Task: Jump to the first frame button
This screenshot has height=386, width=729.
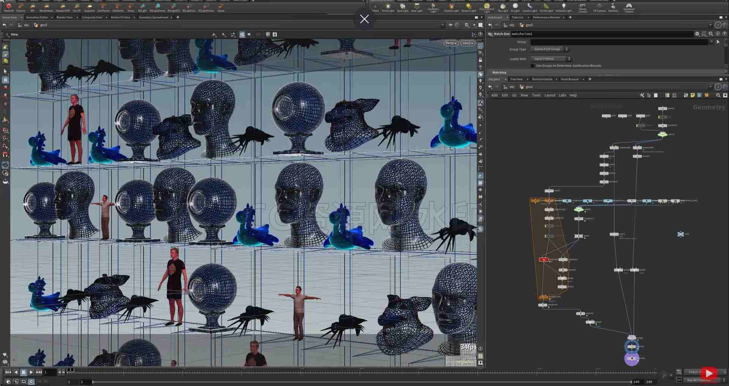Action: click(8, 372)
